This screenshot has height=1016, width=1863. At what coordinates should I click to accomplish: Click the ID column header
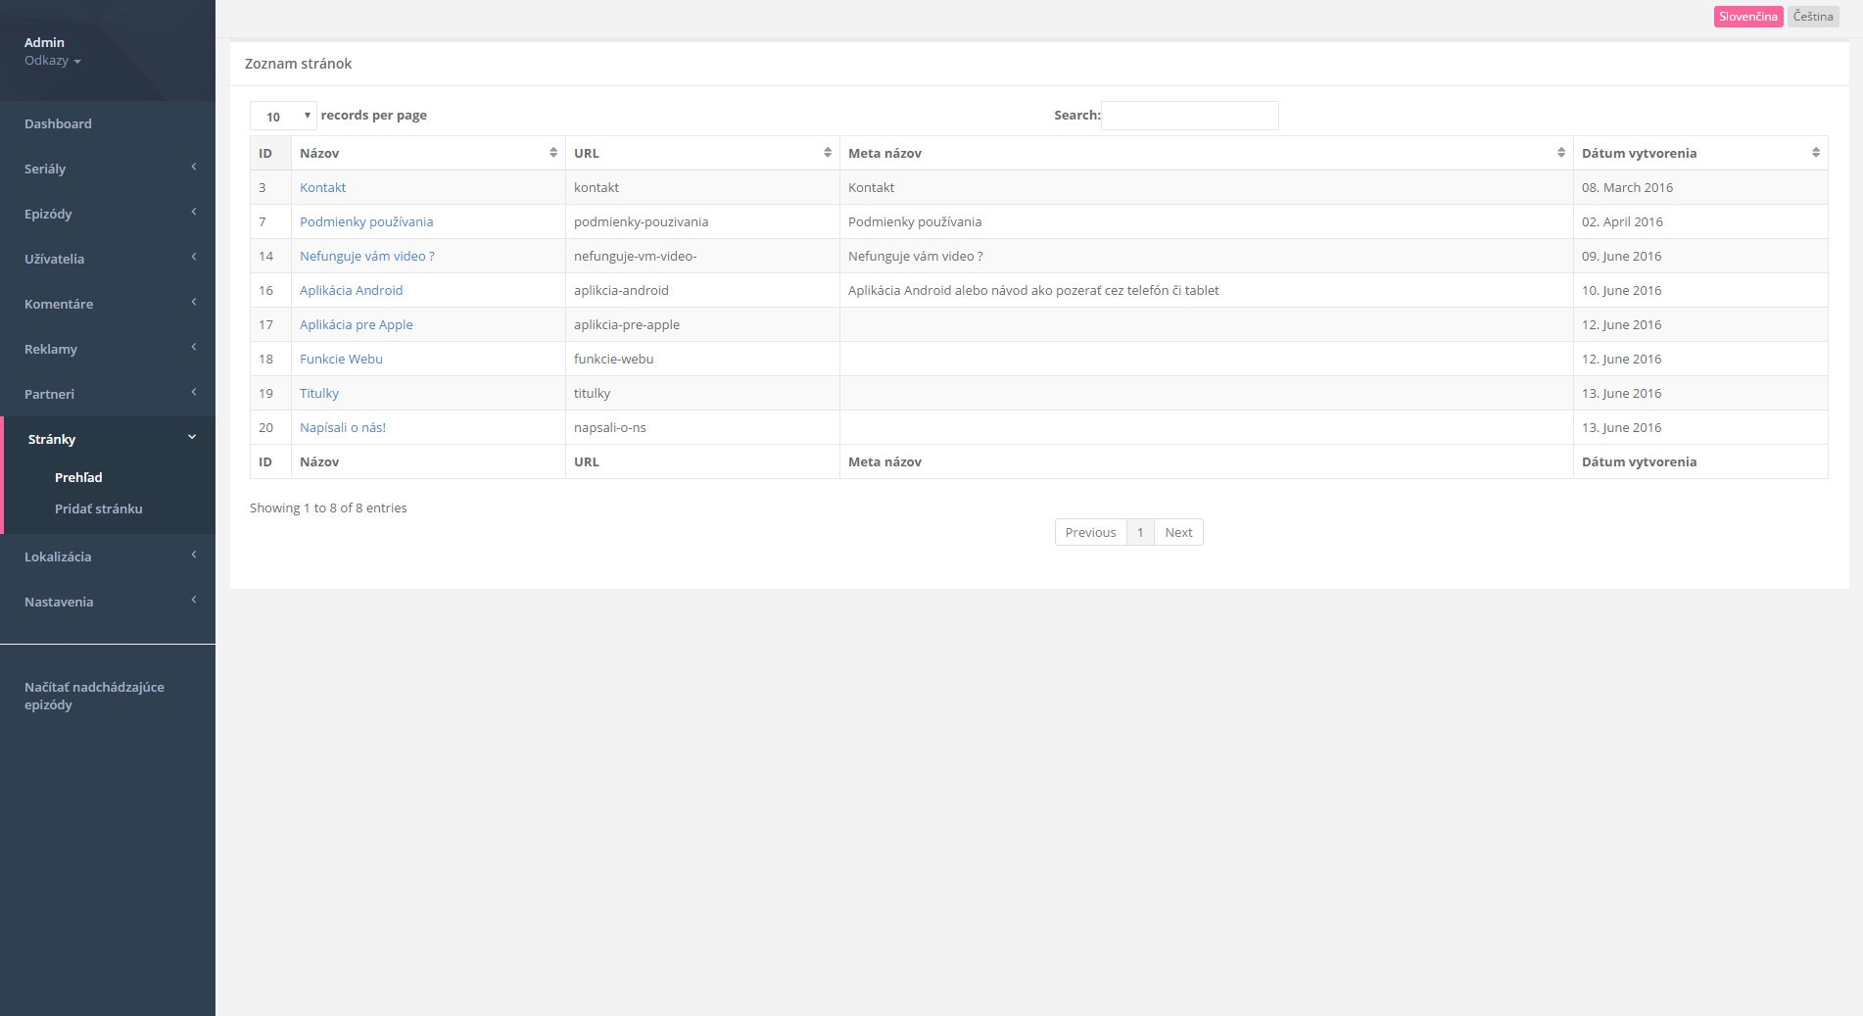[x=270, y=153]
